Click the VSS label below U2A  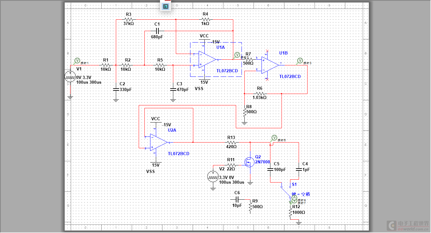point(151,171)
